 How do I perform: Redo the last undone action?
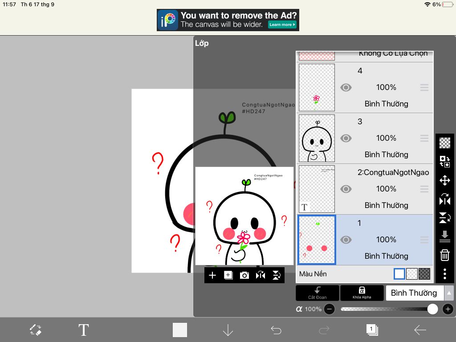tap(324, 330)
